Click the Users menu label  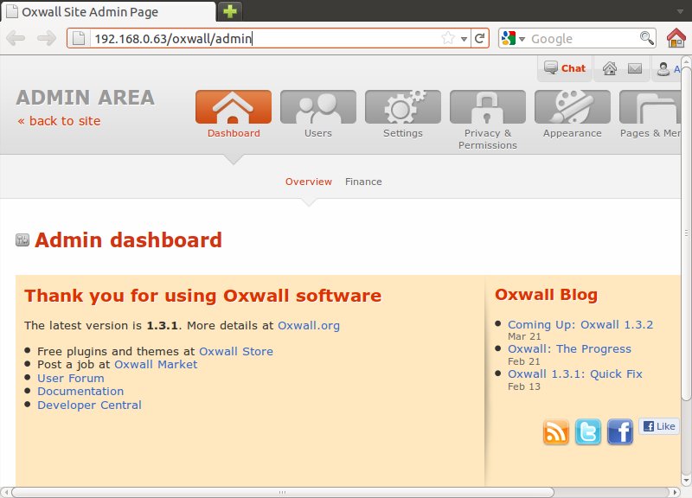pyautogui.click(x=318, y=133)
